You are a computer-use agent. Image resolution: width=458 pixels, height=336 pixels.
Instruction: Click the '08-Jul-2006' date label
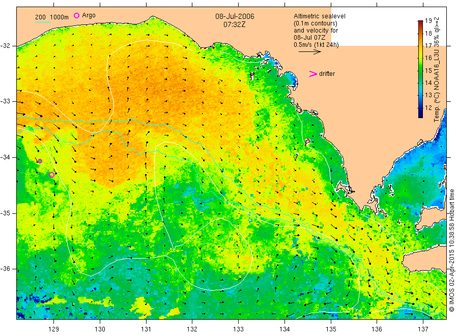pyautogui.click(x=235, y=16)
